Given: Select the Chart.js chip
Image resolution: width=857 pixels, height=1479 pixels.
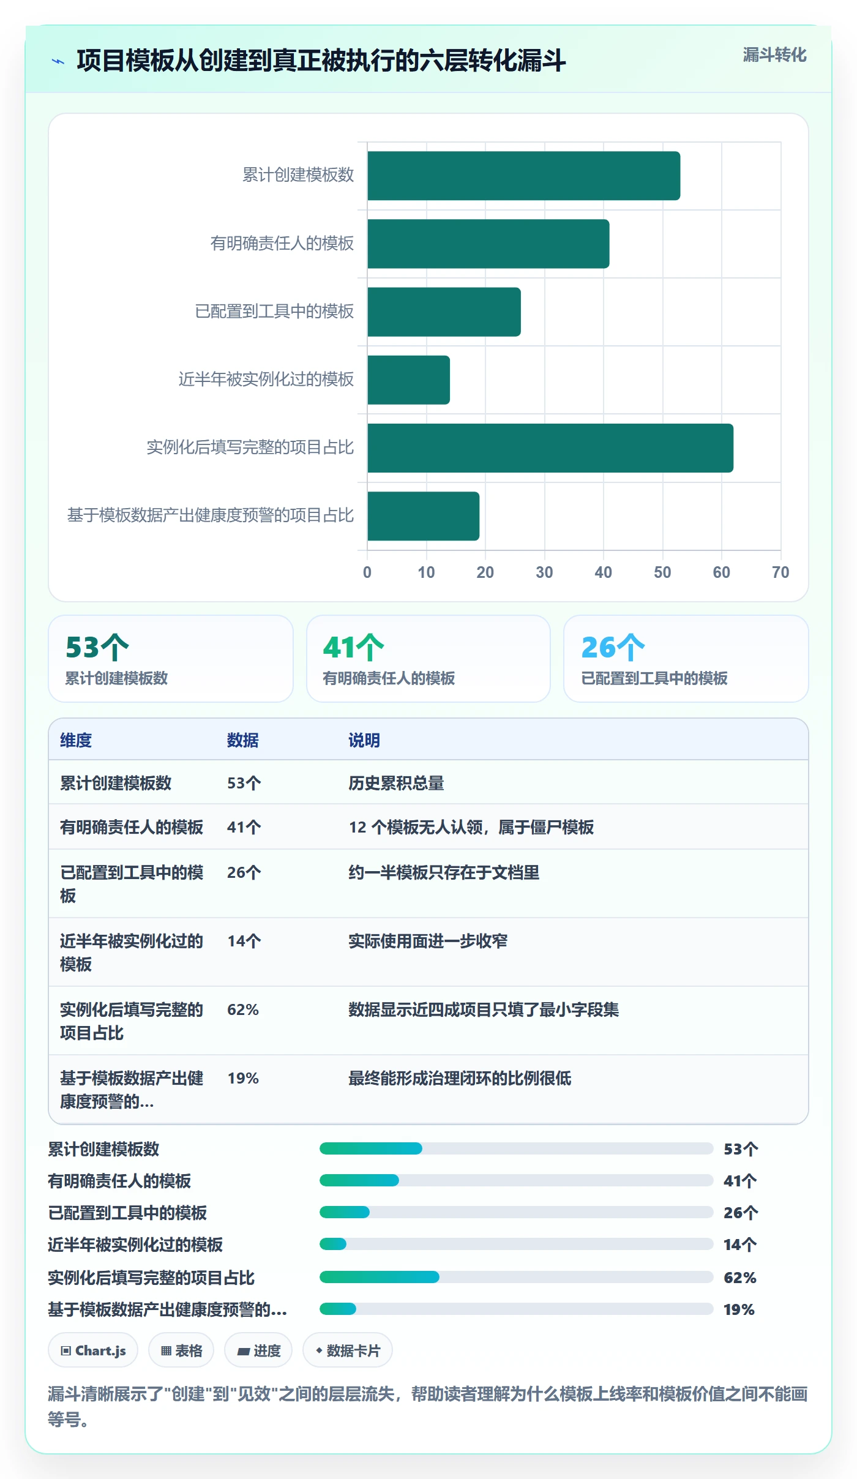Looking at the screenshot, I should pos(93,1350).
